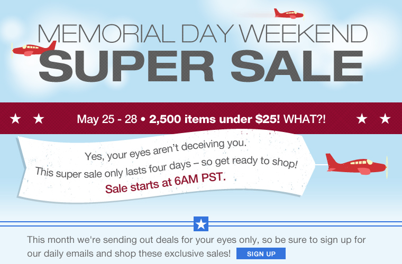Click 'Sale starts at 6AM PST.' text
The image size is (402, 264).
(x=166, y=183)
